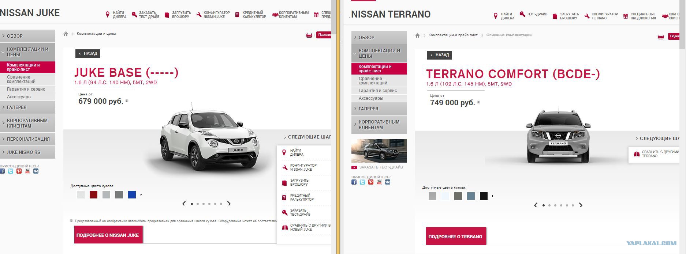686x254 pixels.
Task: Open Сравнение комплектаций in Juke sidebar
Action: tap(27, 79)
